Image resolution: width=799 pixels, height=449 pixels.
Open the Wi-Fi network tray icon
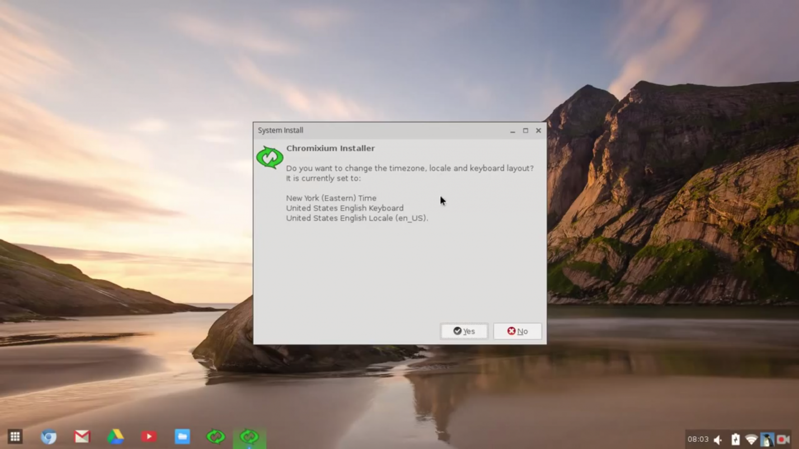coord(751,440)
